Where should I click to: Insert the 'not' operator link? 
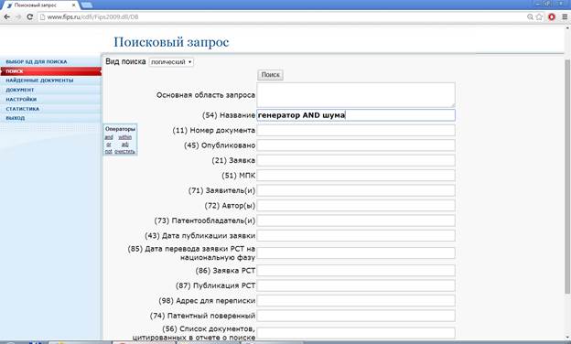[109, 152]
